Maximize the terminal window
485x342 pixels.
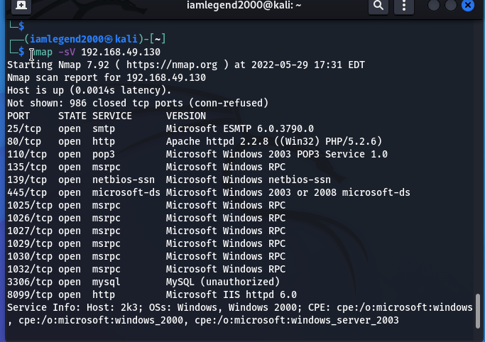(x=451, y=6)
